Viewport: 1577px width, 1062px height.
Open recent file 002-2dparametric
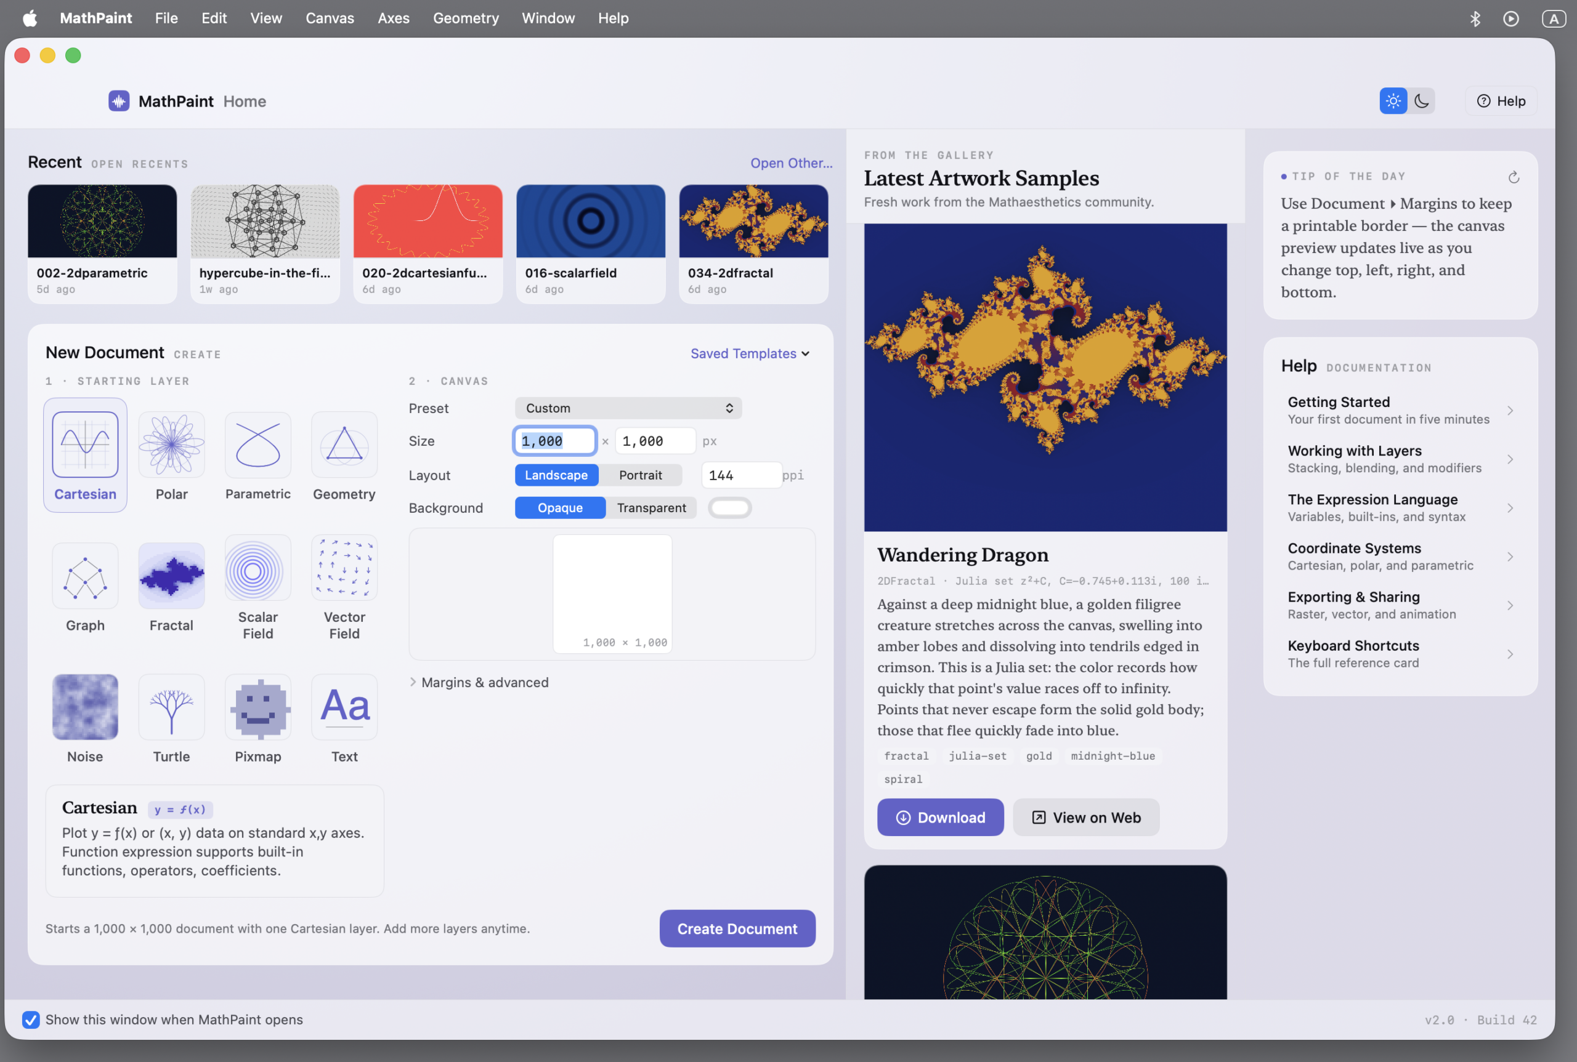[102, 244]
